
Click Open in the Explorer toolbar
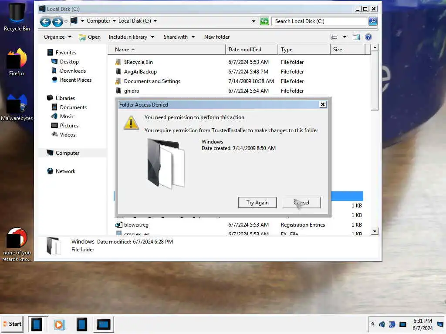pyautogui.click(x=90, y=37)
